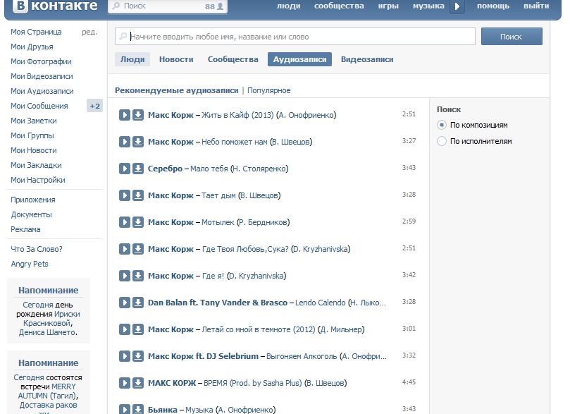
Task: Download ВРЕМЯ (Prod. by Sasha Plus)
Action: click(x=138, y=383)
